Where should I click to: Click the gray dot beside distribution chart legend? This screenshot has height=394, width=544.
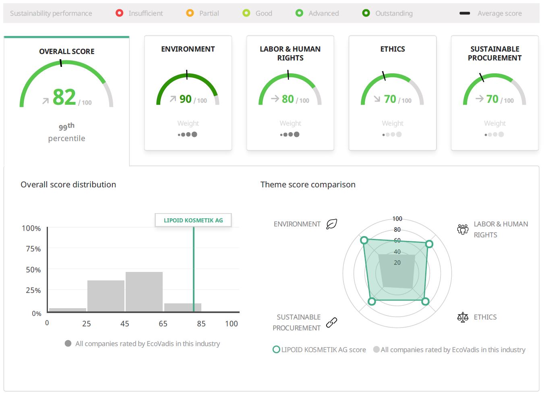pyautogui.click(x=68, y=343)
